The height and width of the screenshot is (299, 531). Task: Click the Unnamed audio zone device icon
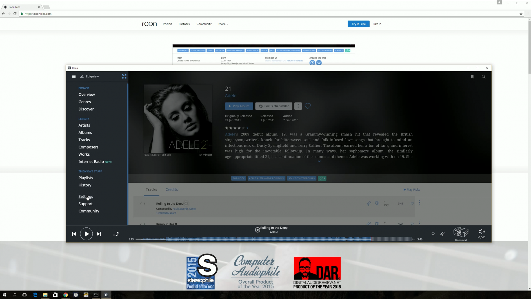click(461, 232)
